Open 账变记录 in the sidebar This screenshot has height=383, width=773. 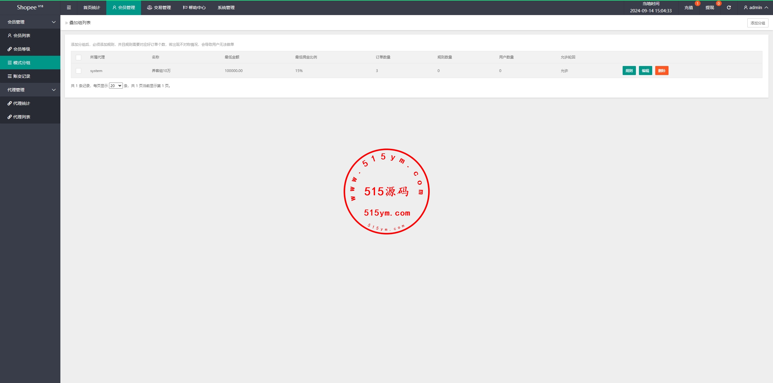22,76
